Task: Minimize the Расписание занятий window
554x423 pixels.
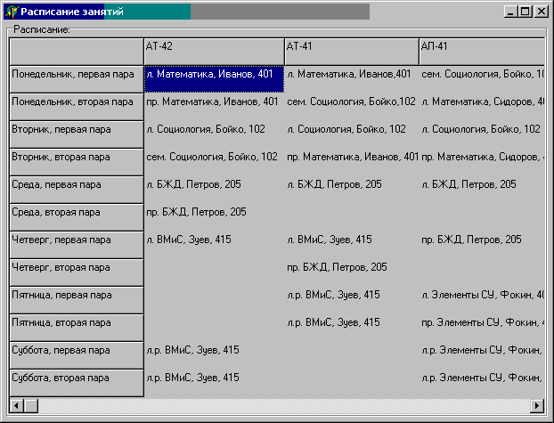Action: (510, 12)
